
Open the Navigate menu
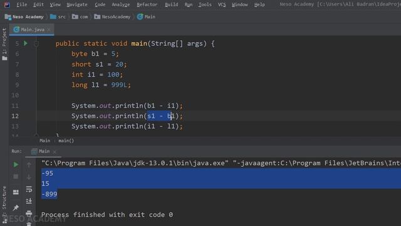point(77,4)
